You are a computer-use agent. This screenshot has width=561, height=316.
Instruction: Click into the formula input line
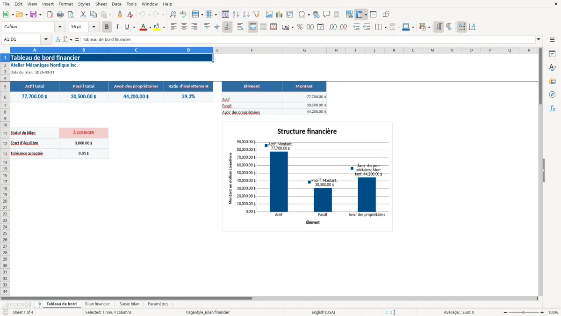[308, 40]
